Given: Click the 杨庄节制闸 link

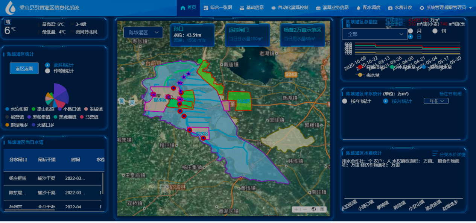Looking at the screenshot, I should pos(450,94).
